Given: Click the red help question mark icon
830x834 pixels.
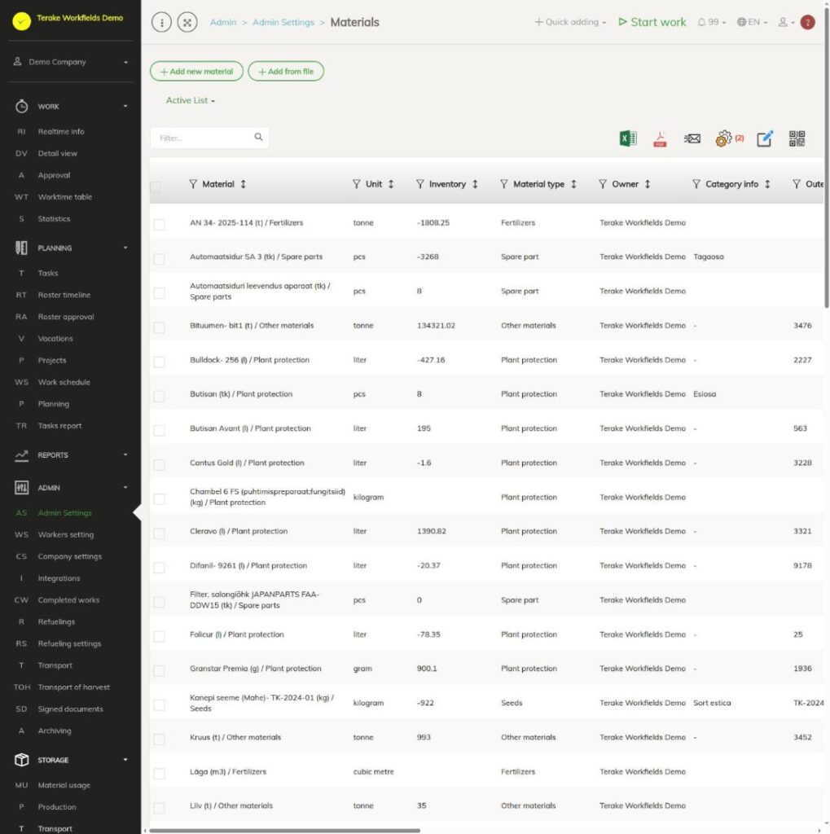Looking at the screenshot, I should [807, 22].
